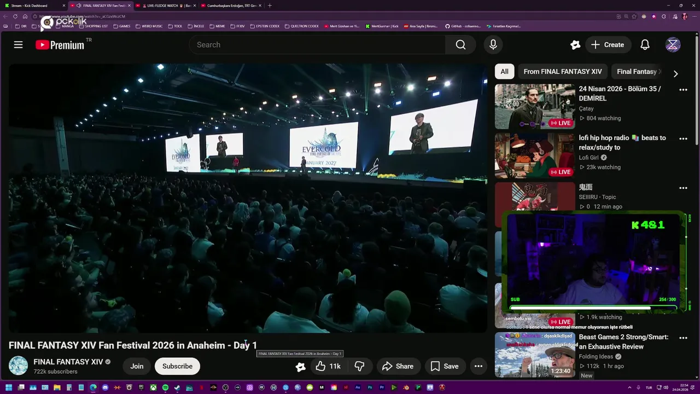The width and height of the screenshot is (700, 394).
Task: Click the search magnifier button
Action: (460, 45)
